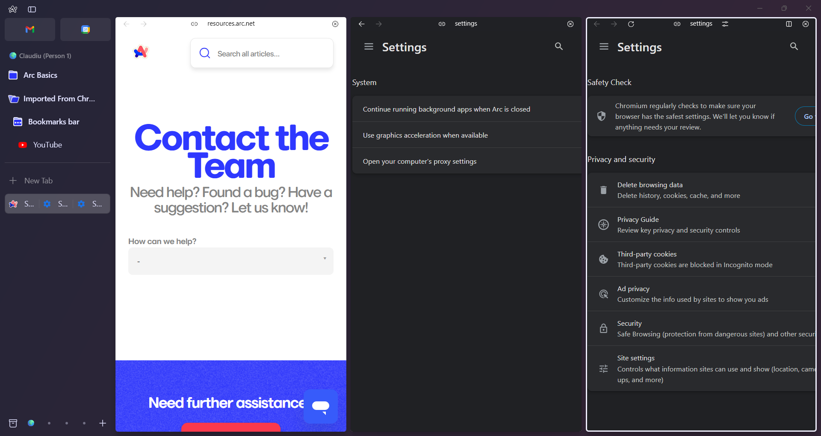
Task: Go forward in the middle settings pane
Action: (x=379, y=24)
